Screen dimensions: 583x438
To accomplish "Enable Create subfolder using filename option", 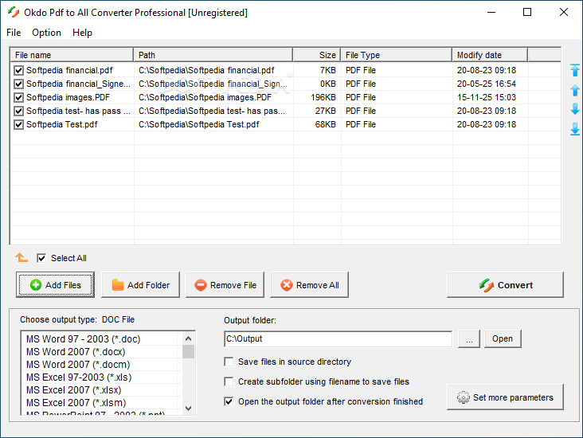I will click(229, 381).
